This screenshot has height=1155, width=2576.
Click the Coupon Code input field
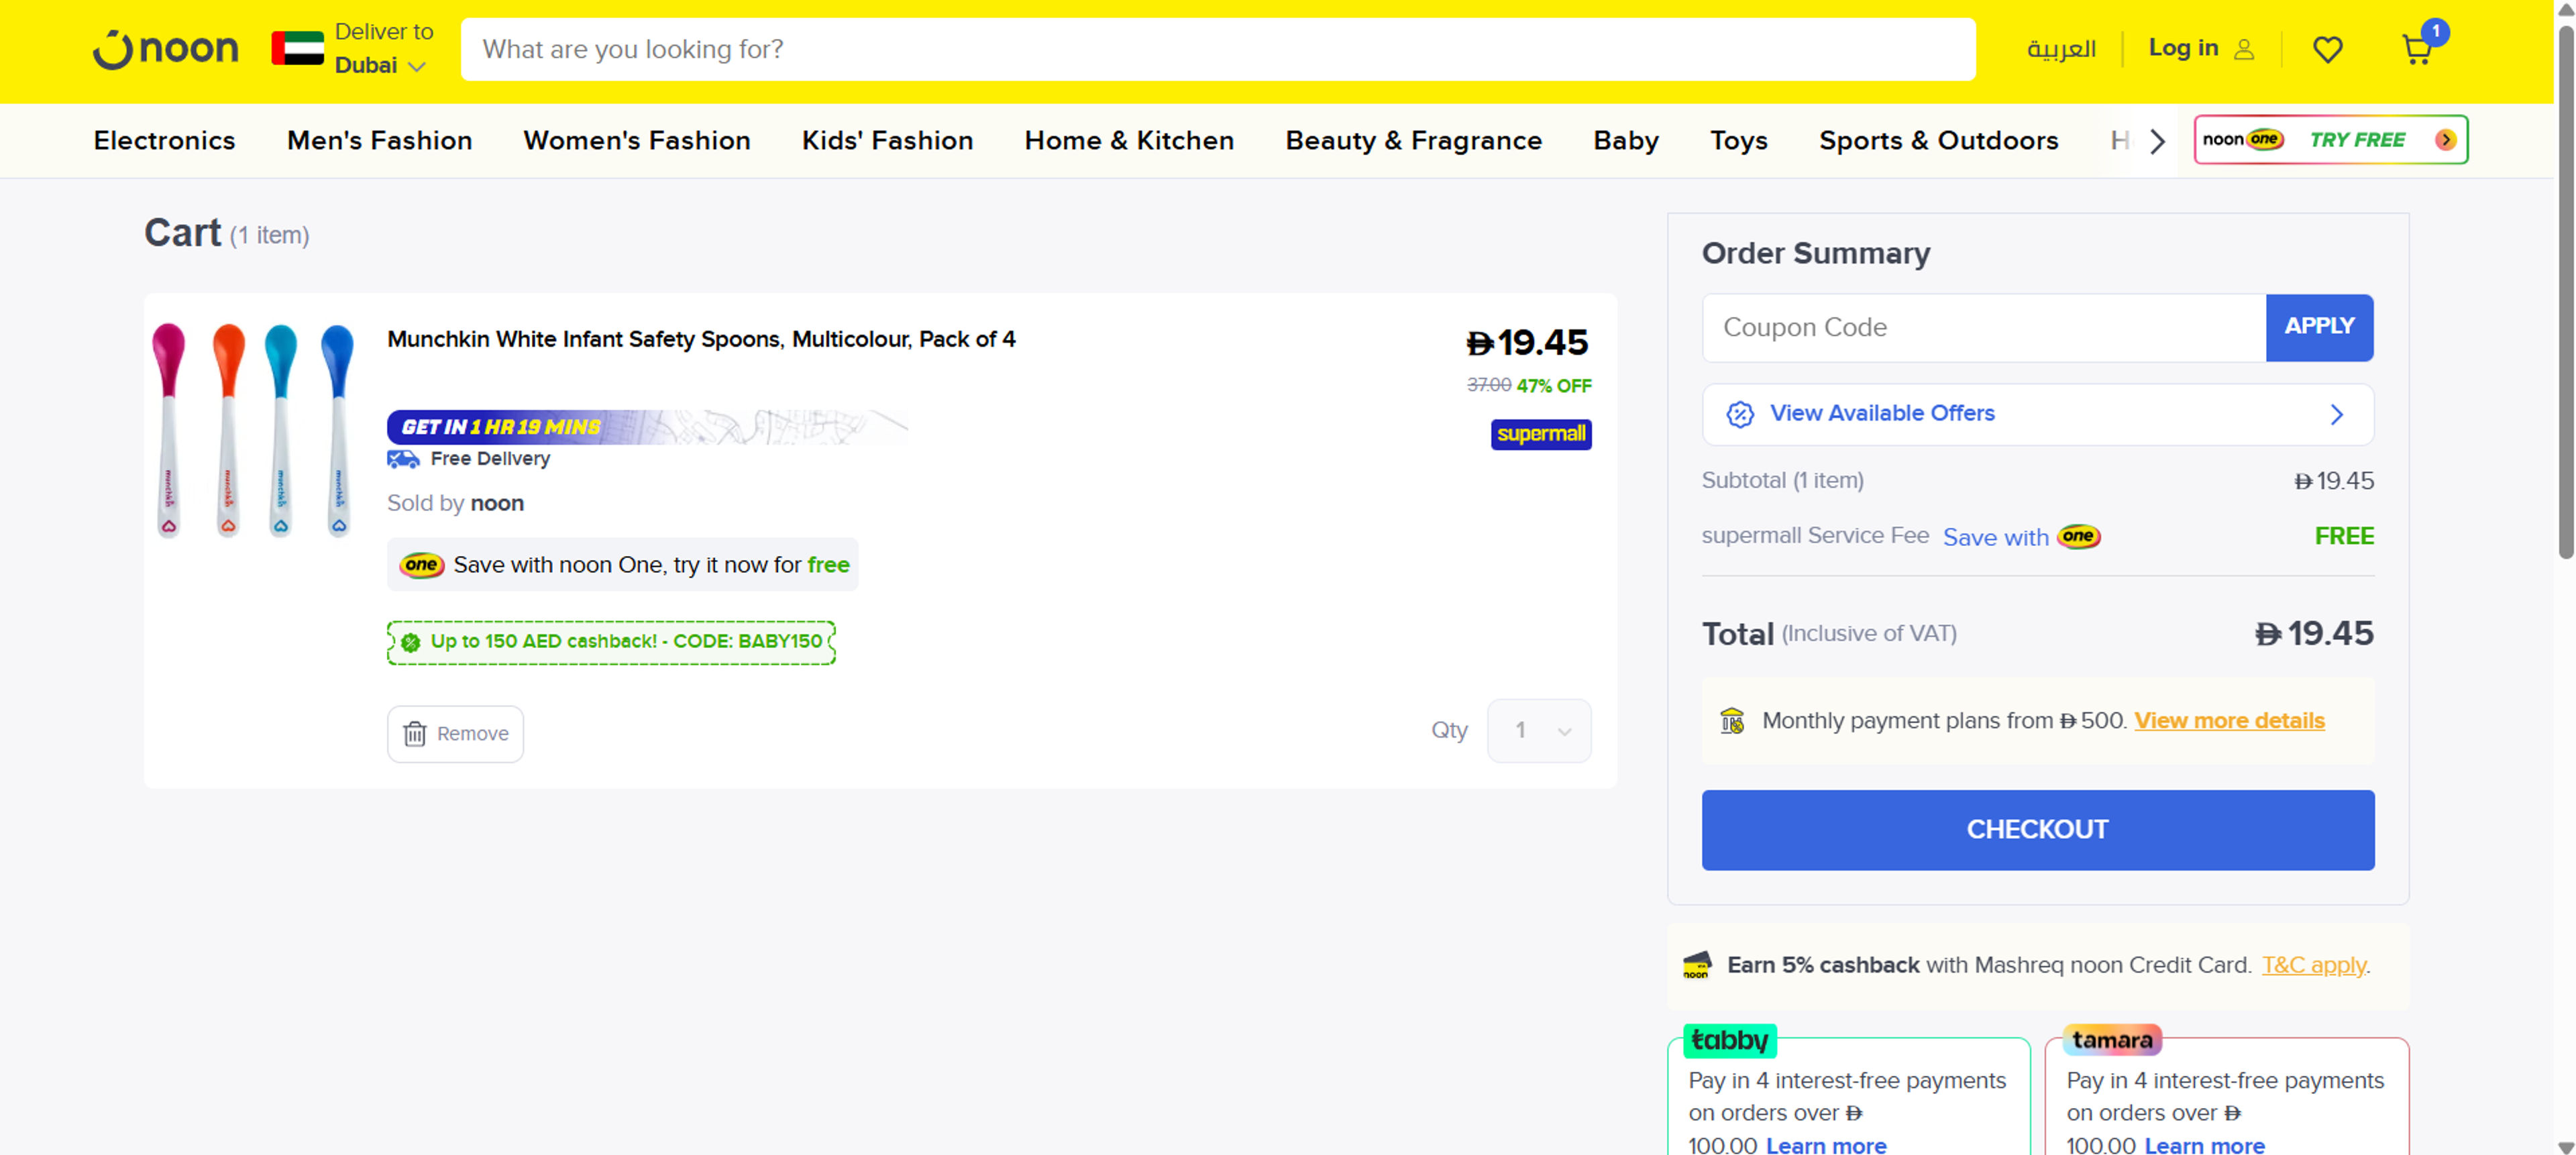[x=1984, y=327]
